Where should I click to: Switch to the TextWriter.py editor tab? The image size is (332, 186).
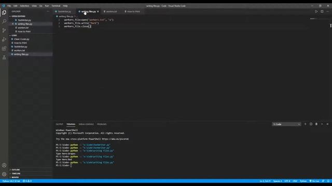coord(64,11)
